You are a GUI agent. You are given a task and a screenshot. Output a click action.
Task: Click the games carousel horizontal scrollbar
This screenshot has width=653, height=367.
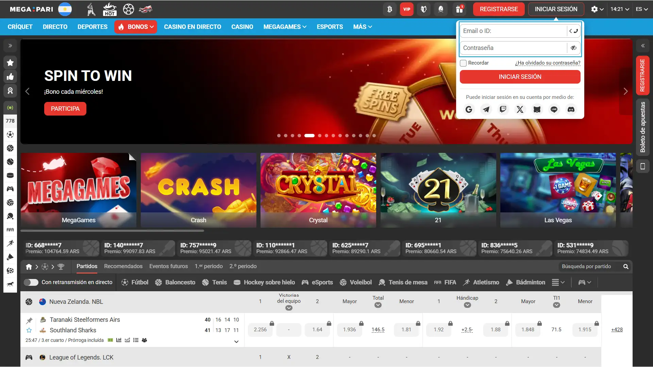click(112, 231)
